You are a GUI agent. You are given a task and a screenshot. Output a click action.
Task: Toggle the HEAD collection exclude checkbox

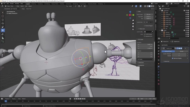point(184,30)
